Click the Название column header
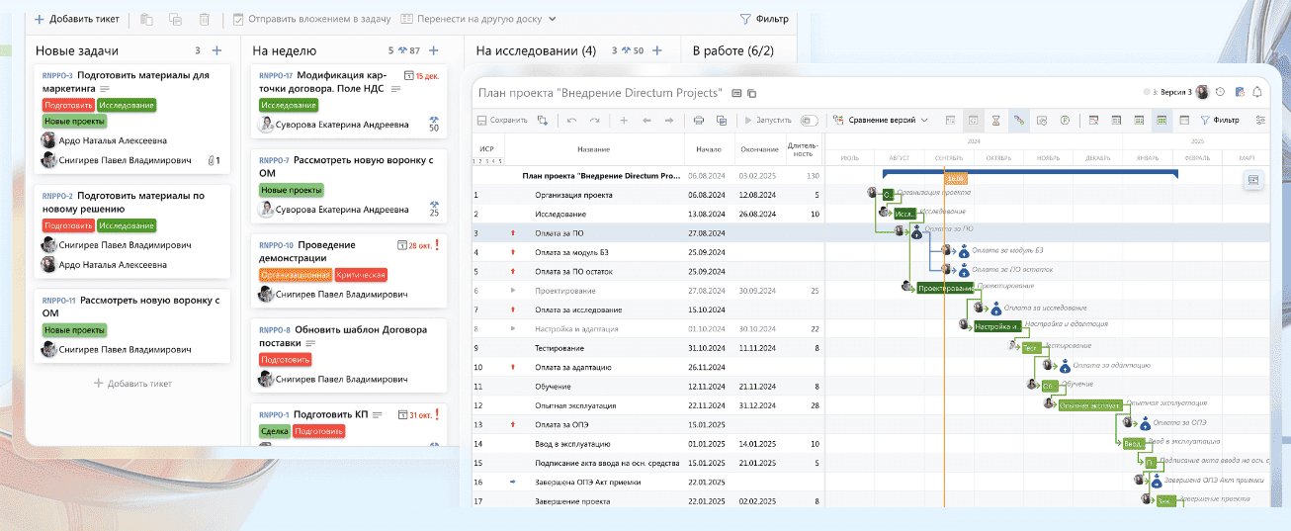The height and width of the screenshot is (531, 1291). click(593, 150)
